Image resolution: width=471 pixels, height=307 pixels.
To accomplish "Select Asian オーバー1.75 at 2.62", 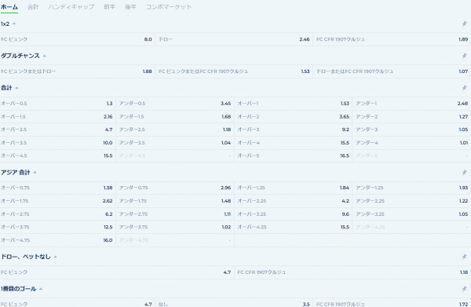I will tap(57, 201).
